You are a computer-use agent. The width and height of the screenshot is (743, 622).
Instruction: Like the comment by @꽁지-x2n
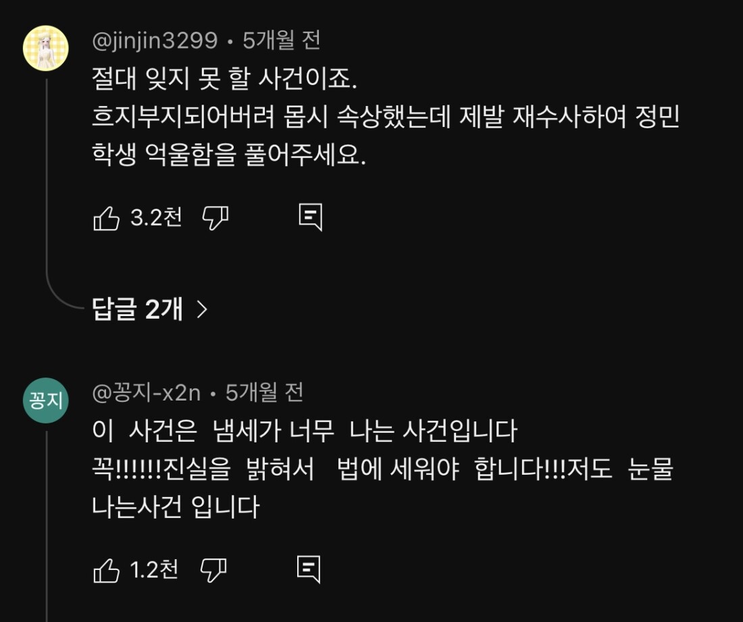tap(106, 571)
